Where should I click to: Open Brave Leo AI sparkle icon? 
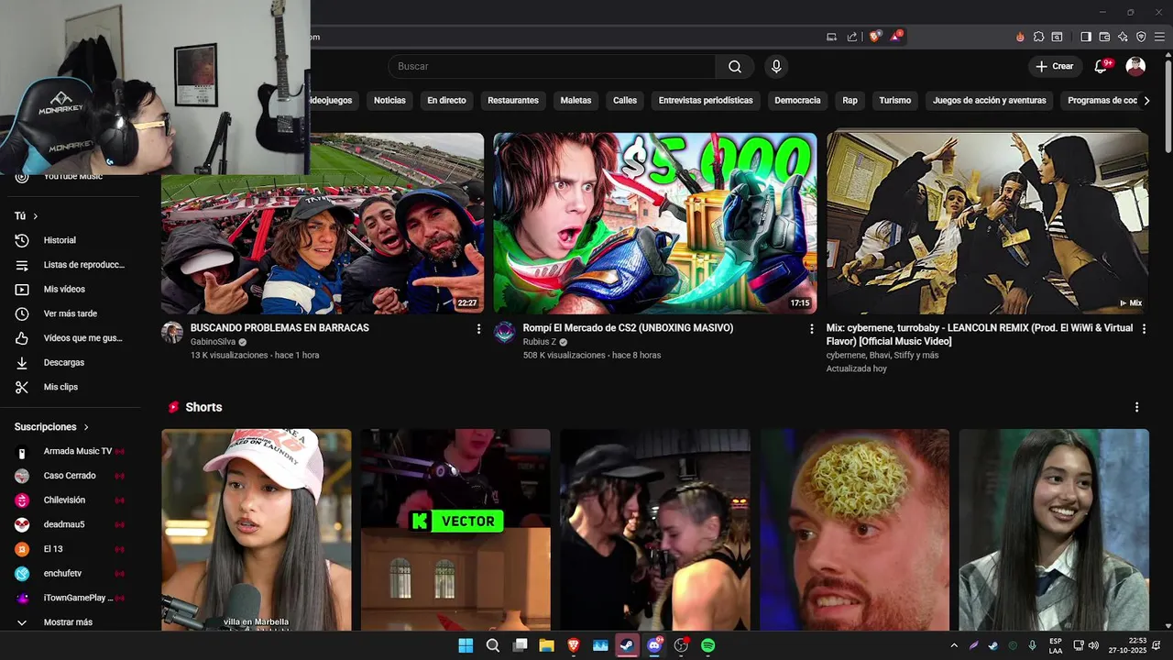pyautogui.click(x=1123, y=37)
